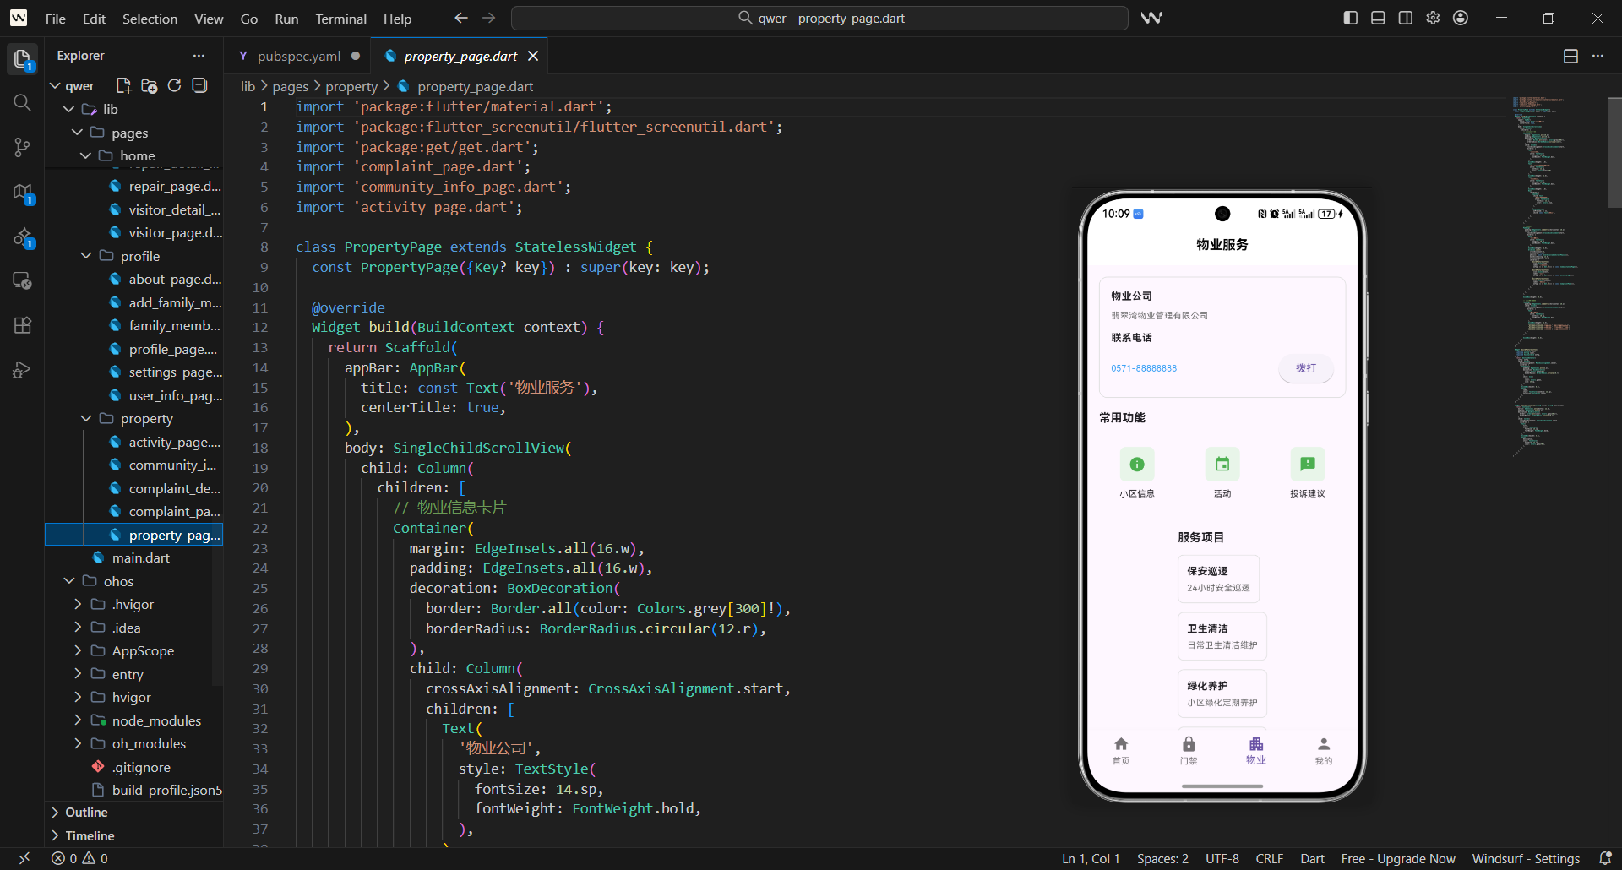
Task: Click the command center search box
Action: point(819,18)
